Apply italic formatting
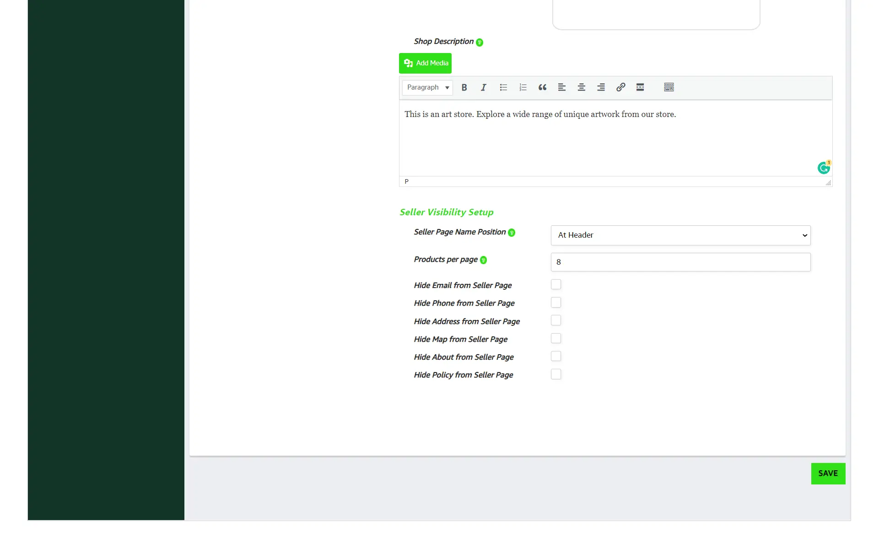The width and height of the screenshot is (879, 537). (x=483, y=87)
